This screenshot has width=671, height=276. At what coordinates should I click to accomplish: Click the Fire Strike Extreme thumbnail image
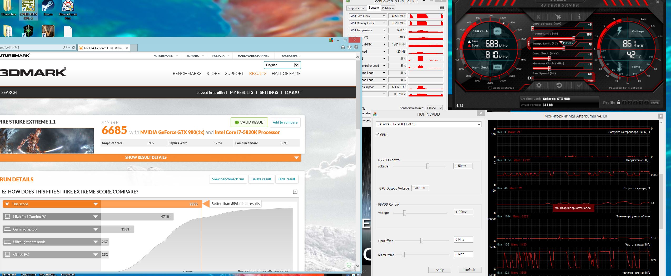click(47, 141)
